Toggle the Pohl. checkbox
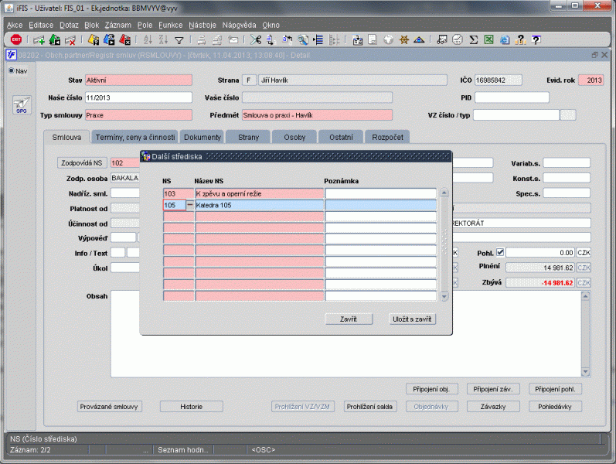 (499, 252)
